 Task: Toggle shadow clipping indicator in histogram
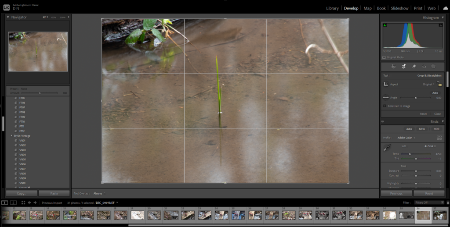pyautogui.click(x=385, y=25)
